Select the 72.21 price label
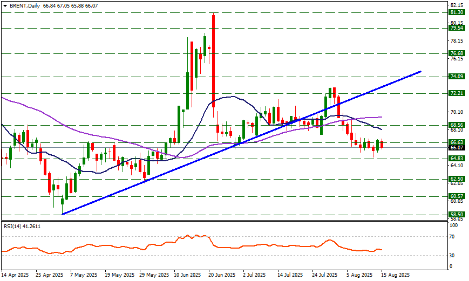Screen dimensions: 469x281 (x=457, y=93)
